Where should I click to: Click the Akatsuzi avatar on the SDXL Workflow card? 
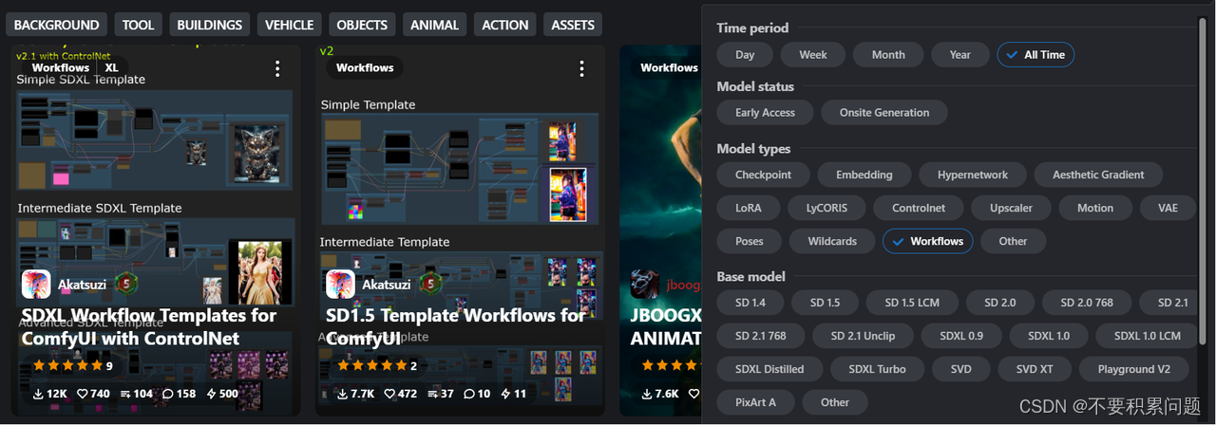tap(36, 284)
